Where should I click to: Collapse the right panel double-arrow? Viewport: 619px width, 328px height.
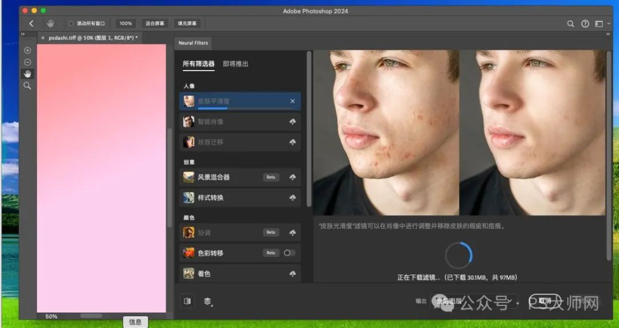pos(608,34)
